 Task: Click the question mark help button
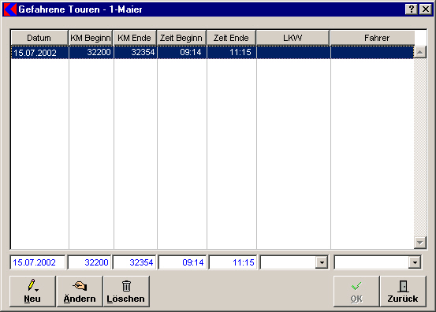coord(412,9)
